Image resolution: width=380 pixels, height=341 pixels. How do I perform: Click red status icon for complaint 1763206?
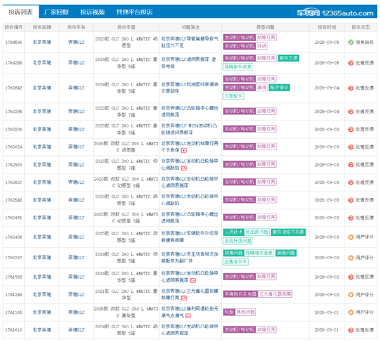351,129
